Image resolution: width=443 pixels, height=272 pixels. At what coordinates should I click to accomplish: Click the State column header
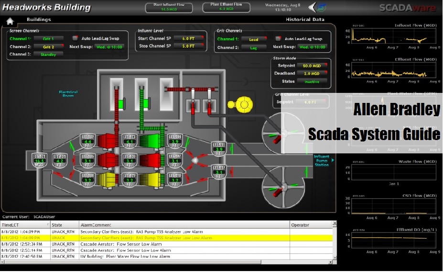pos(65,225)
